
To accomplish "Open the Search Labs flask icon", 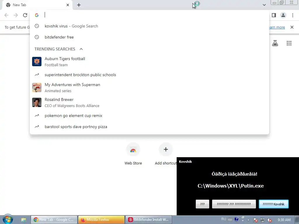I will [x=275, y=43].
